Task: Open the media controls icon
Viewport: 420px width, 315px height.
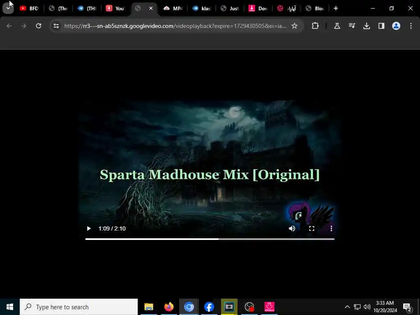Action: tap(352, 26)
